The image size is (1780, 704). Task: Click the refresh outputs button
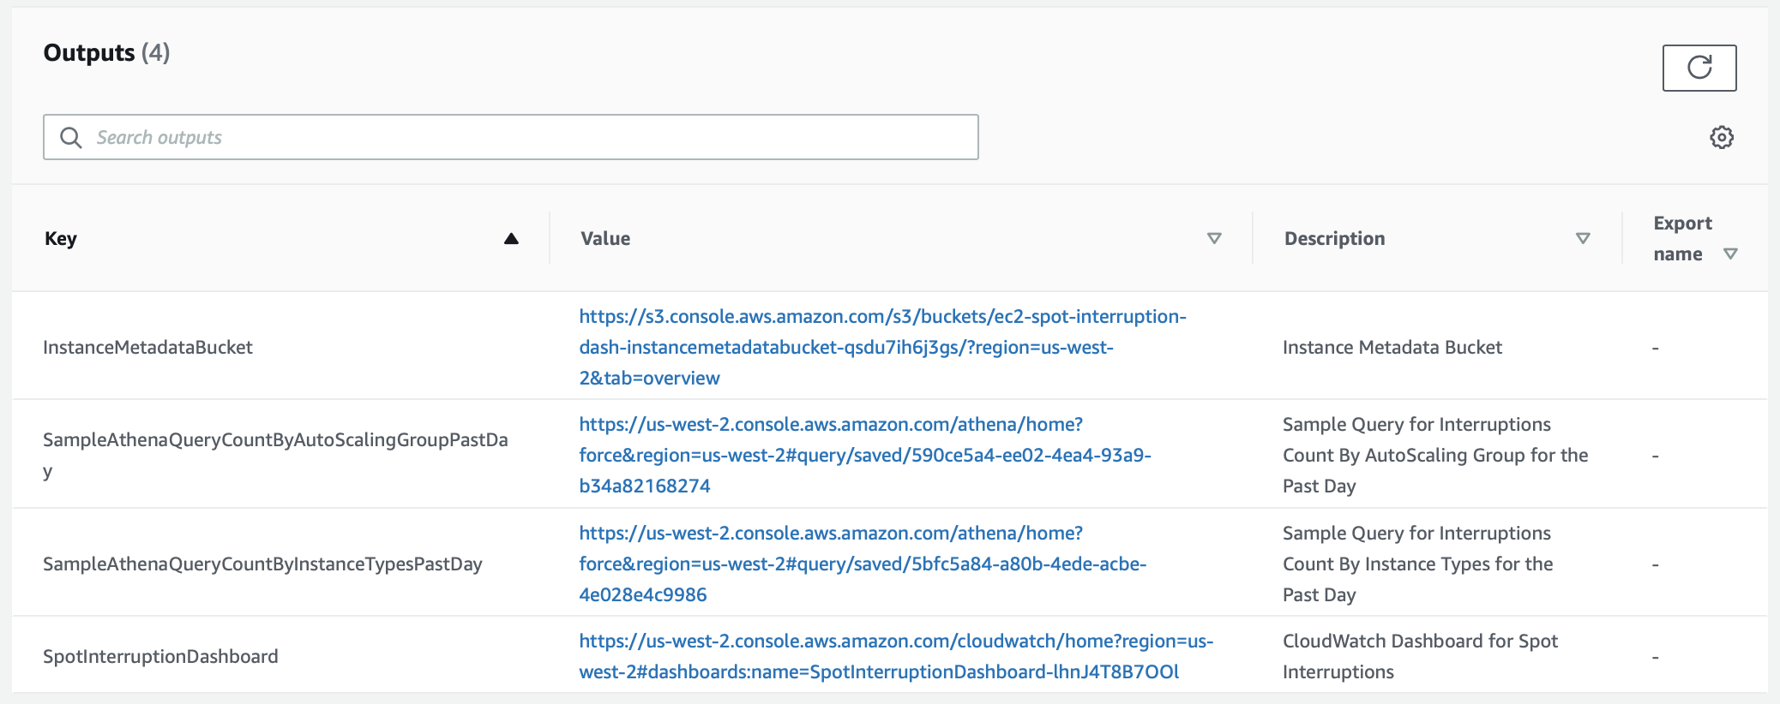click(x=1699, y=68)
